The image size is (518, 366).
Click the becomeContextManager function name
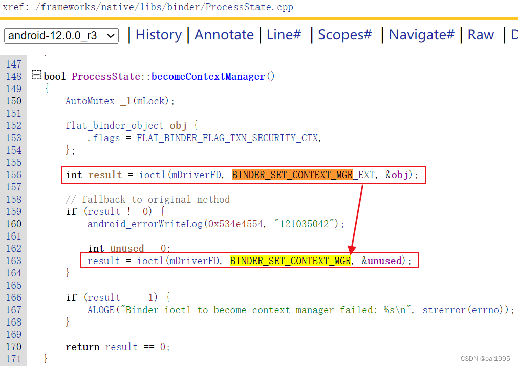[207, 76]
